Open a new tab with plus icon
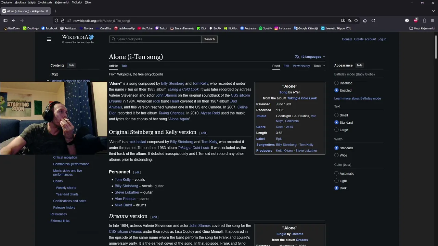This screenshot has width=438, height=246. click(56, 11)
